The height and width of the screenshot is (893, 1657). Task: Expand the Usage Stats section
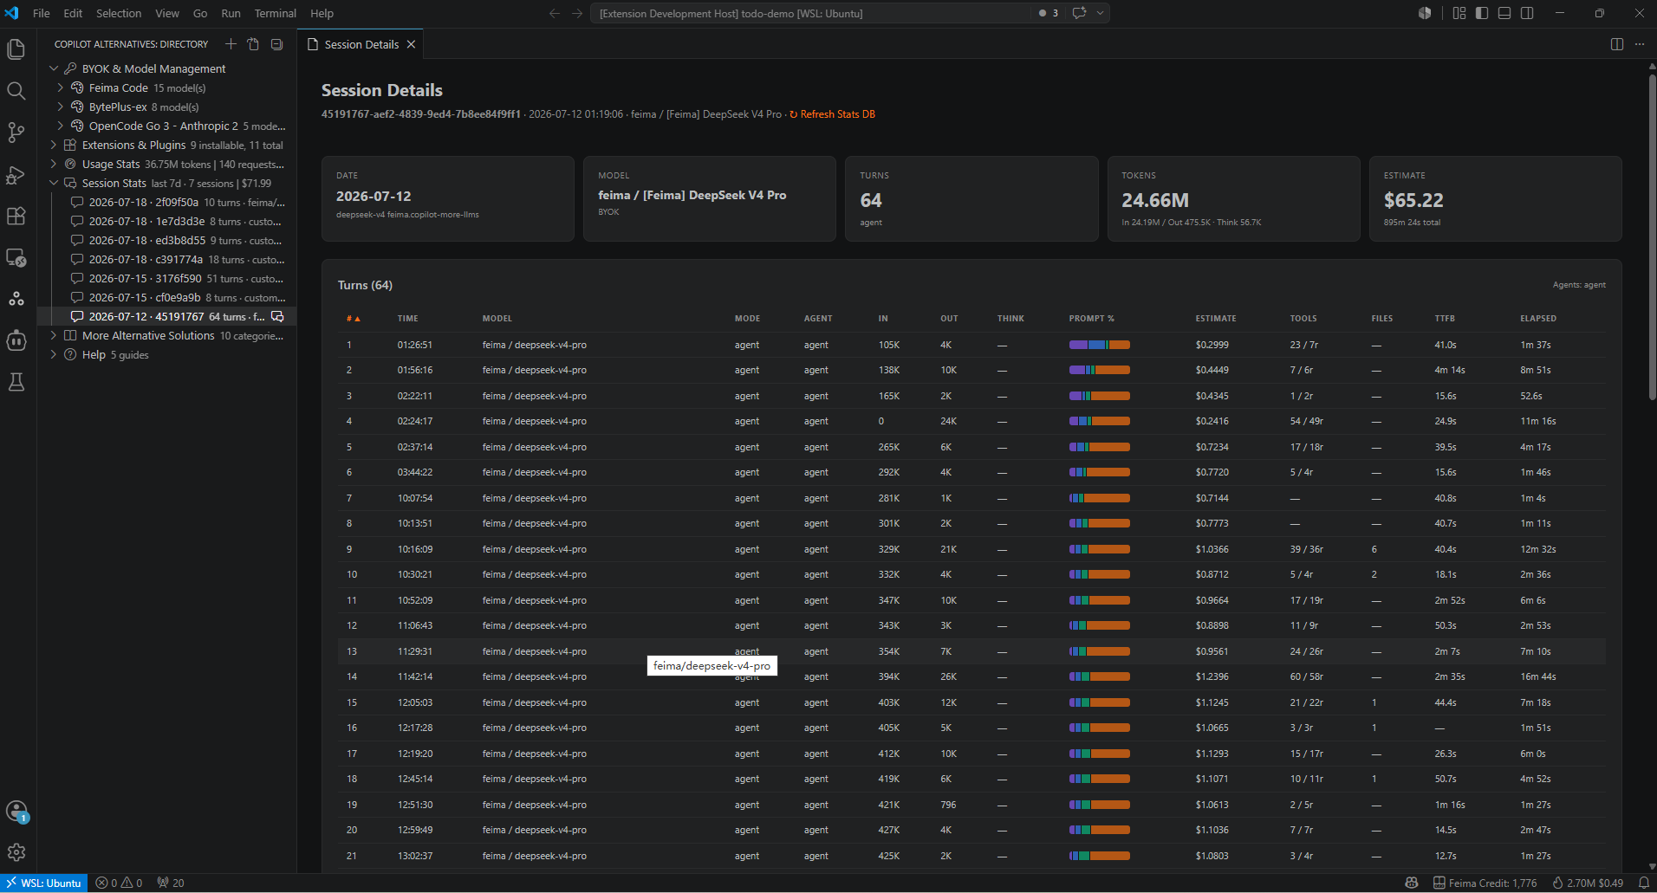click(x=54, y=164)
